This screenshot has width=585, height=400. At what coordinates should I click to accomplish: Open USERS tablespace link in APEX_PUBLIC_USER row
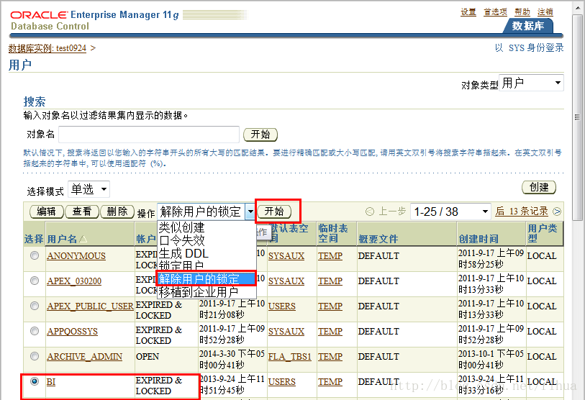[281, 306]
